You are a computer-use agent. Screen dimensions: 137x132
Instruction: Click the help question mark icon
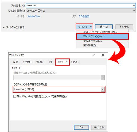click(94, 55)
